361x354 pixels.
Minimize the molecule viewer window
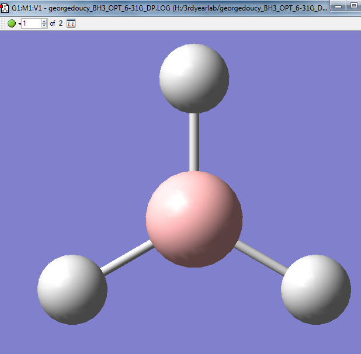tap(338, 6)
